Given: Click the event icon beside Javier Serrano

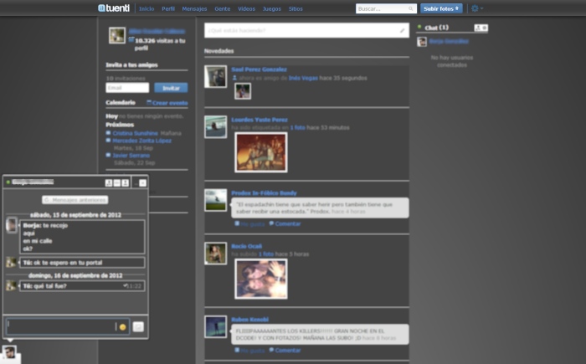Looking at the screenshot, I should tap(108, 155).
